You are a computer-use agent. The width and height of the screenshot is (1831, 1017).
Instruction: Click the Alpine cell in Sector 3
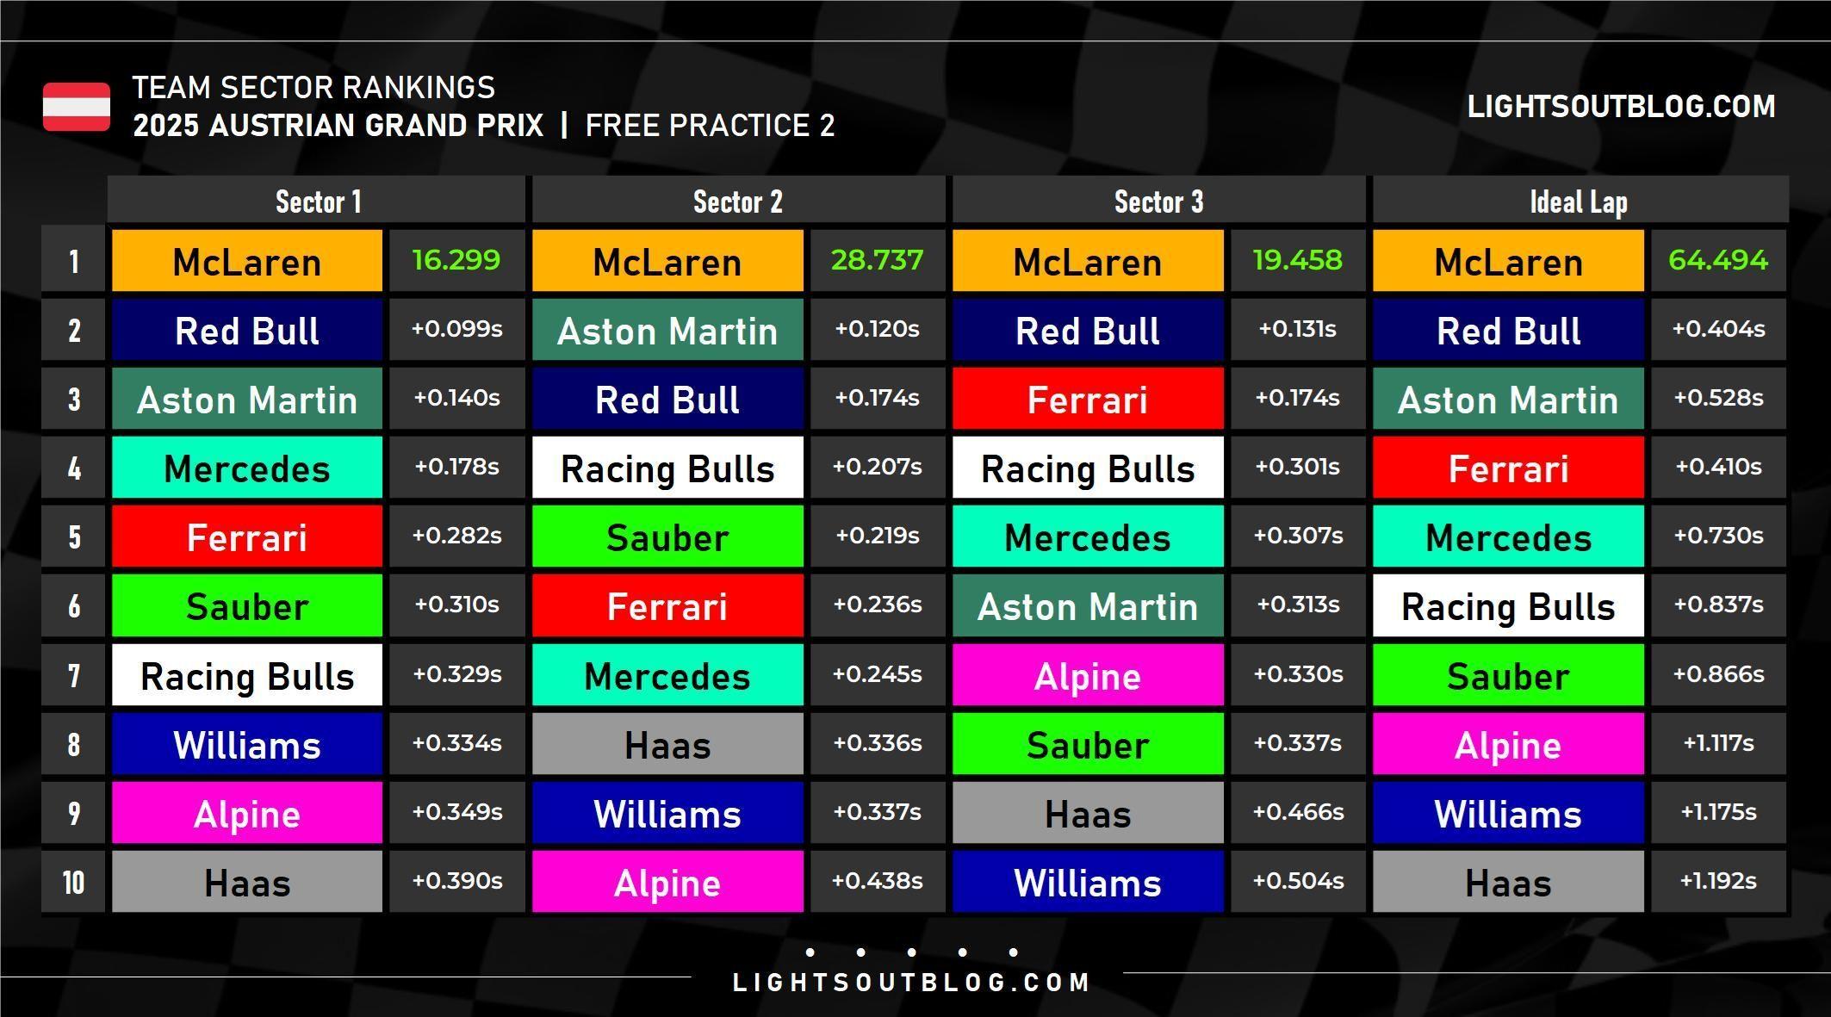tap(1088, 675)
